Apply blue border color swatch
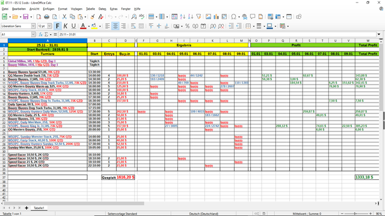The image size is (385, 216). (269, 26)
